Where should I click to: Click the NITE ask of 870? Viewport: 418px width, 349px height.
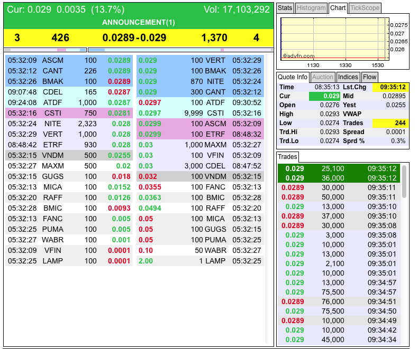click(200, 81)
